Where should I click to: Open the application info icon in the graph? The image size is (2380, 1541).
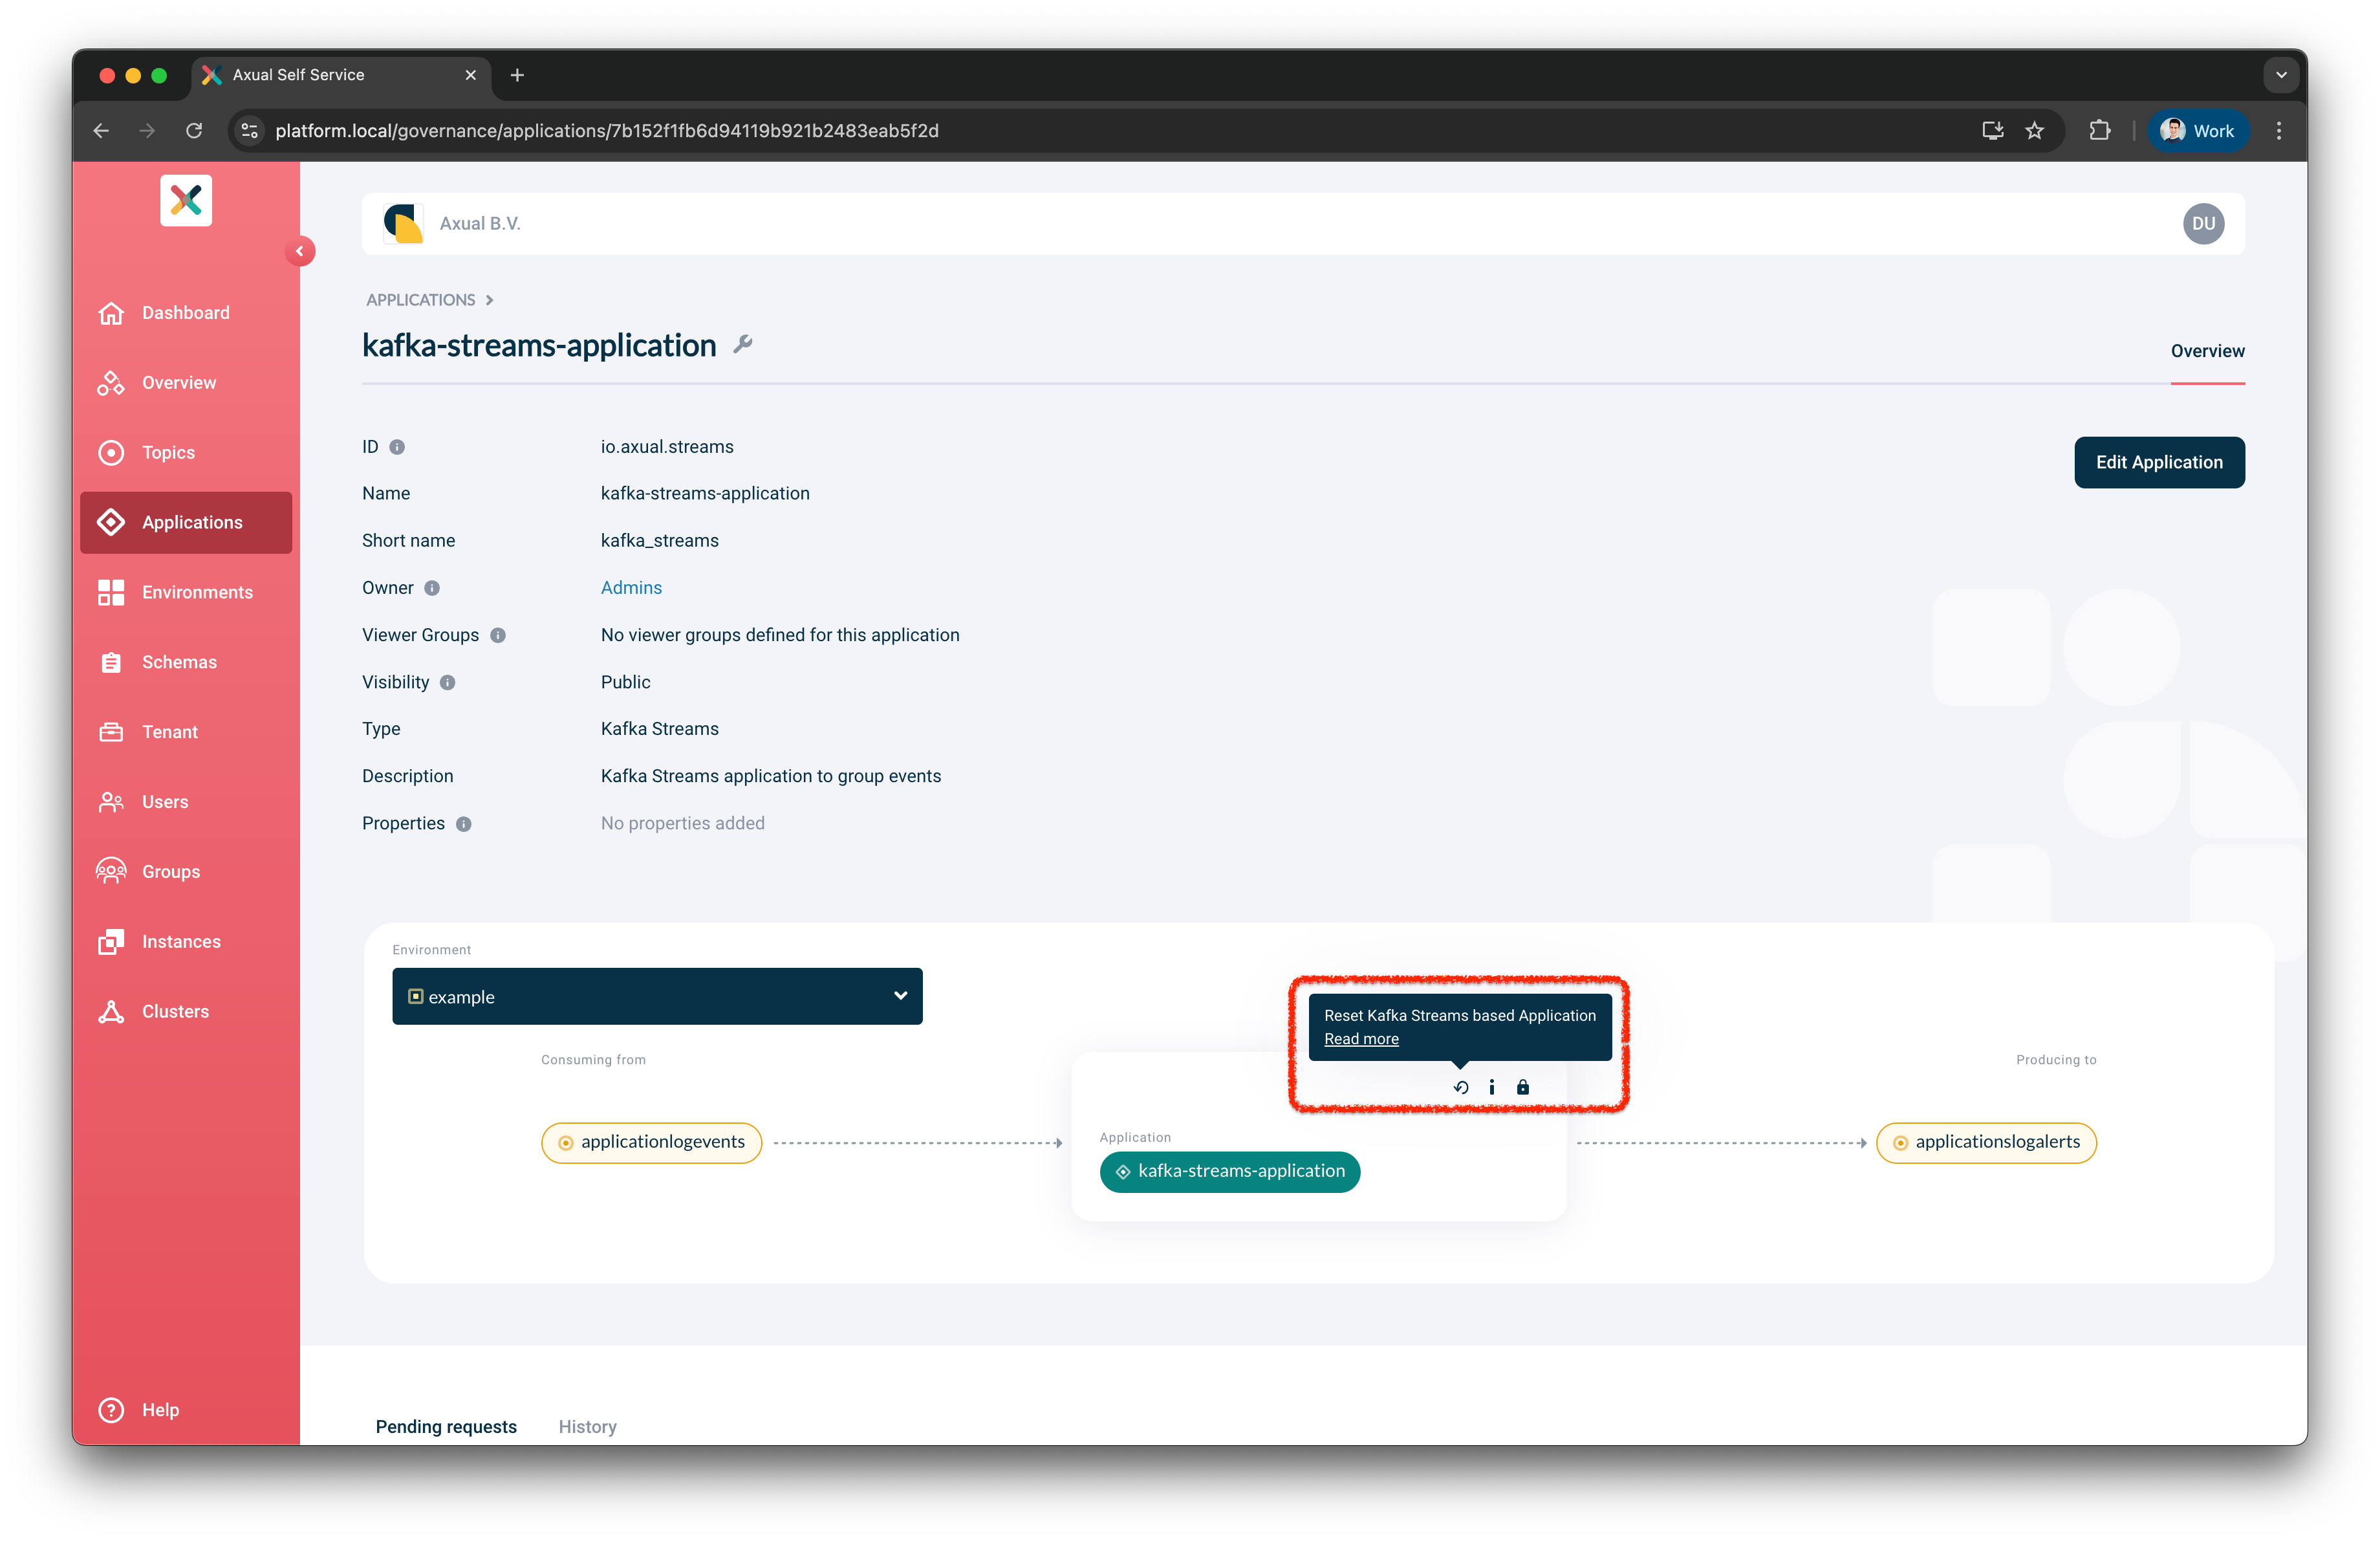click(1492, 1087)
